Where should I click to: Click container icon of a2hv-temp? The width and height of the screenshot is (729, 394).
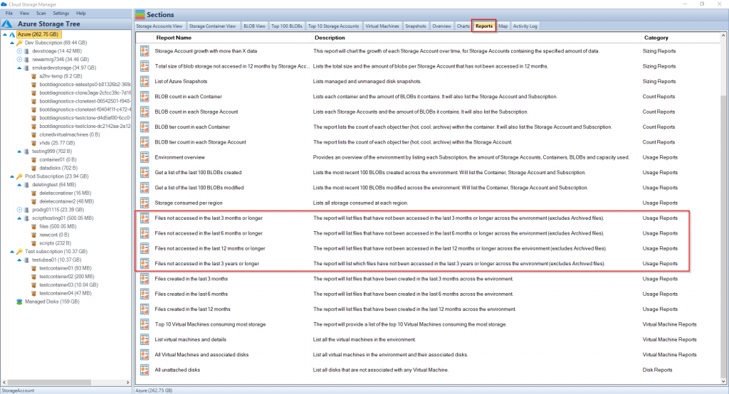(x=33, y=76)
